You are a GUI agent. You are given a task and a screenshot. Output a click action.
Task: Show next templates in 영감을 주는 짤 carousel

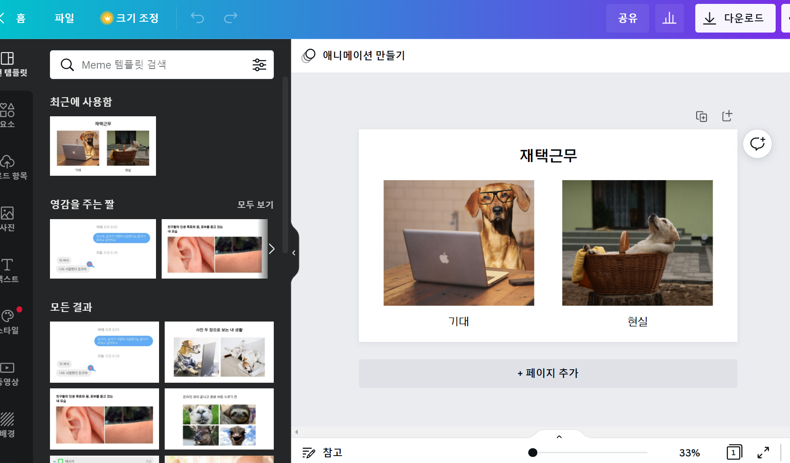[272, 249]
